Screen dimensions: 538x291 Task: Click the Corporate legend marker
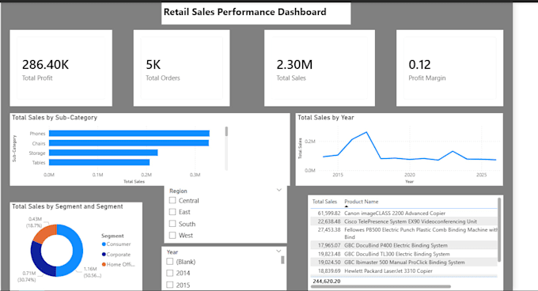tap(104, 255)
